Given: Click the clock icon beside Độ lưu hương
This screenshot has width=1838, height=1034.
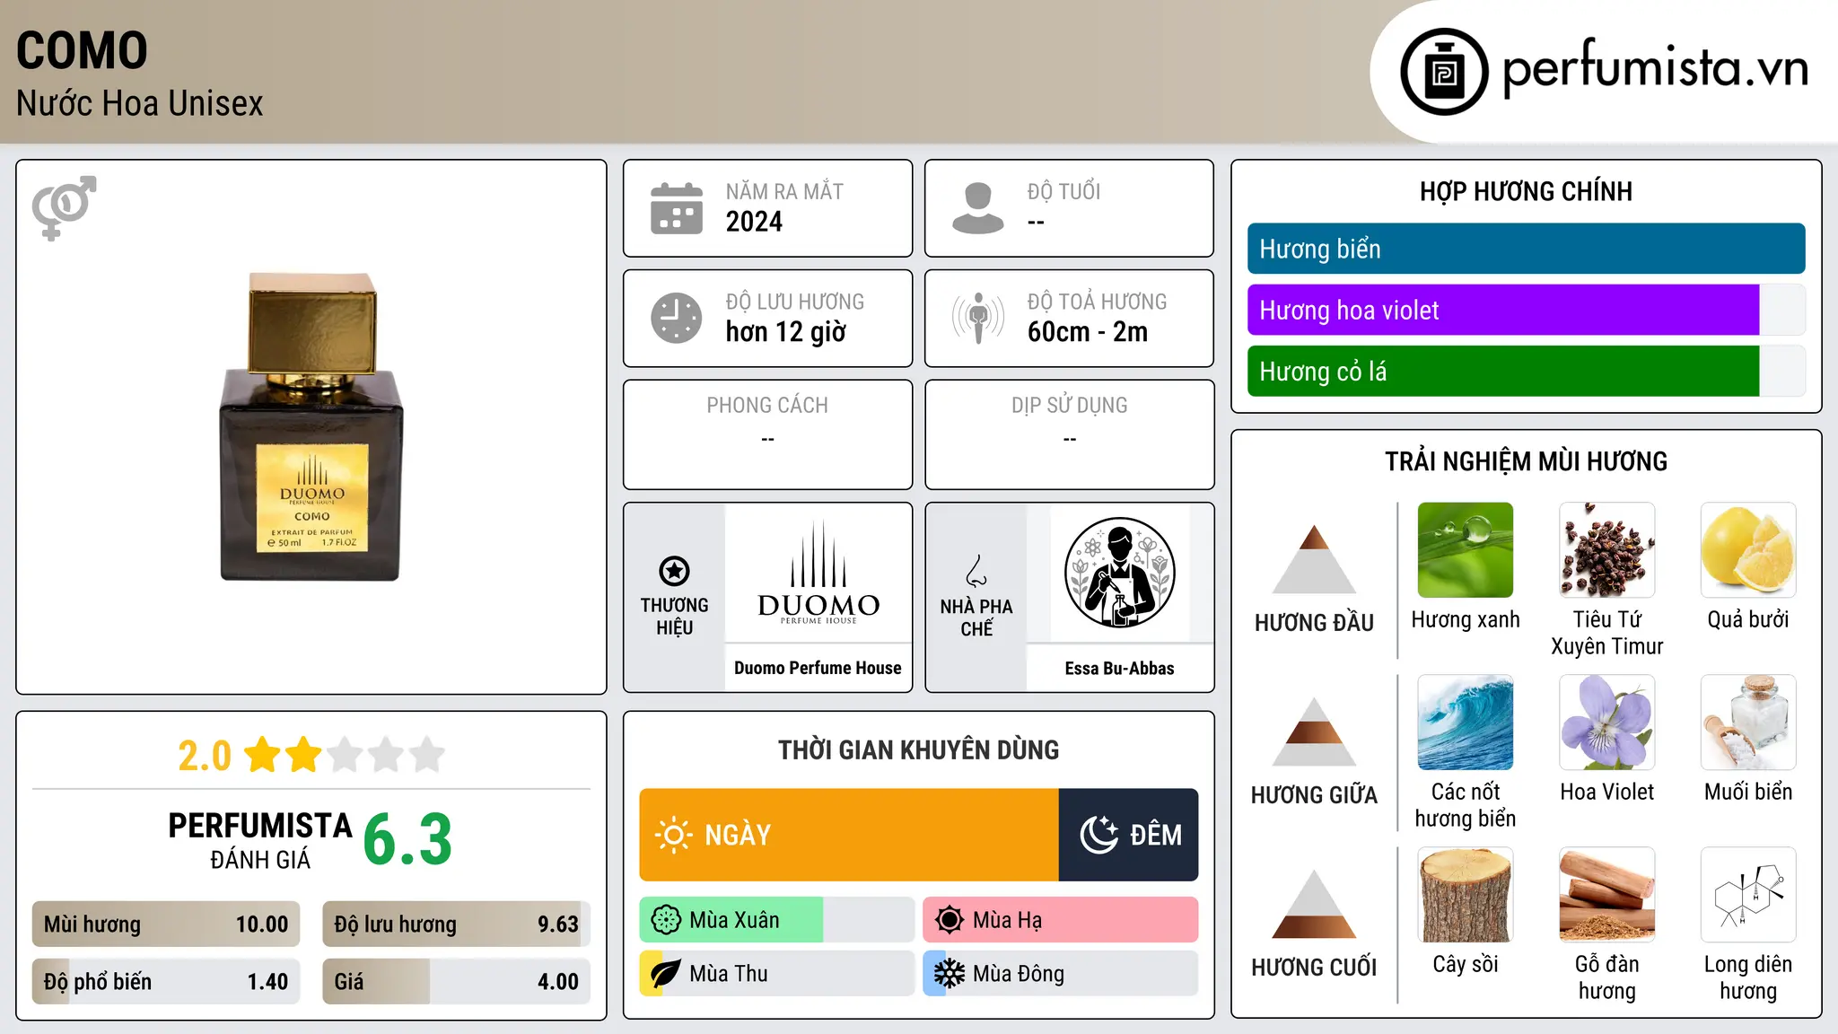Looking at the screenshot, I should coord(677,318).
